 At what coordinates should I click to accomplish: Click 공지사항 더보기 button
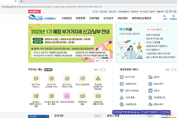click(97, 116)
